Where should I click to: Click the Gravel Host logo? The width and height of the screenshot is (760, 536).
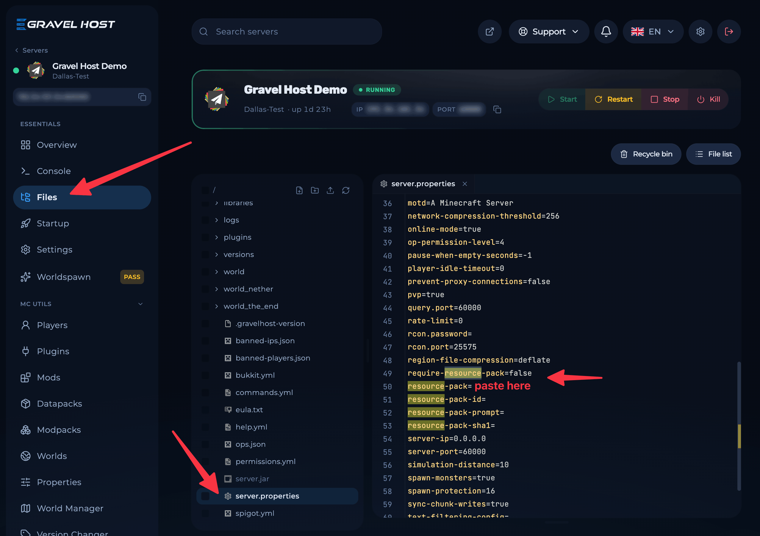tap(65, 24)
